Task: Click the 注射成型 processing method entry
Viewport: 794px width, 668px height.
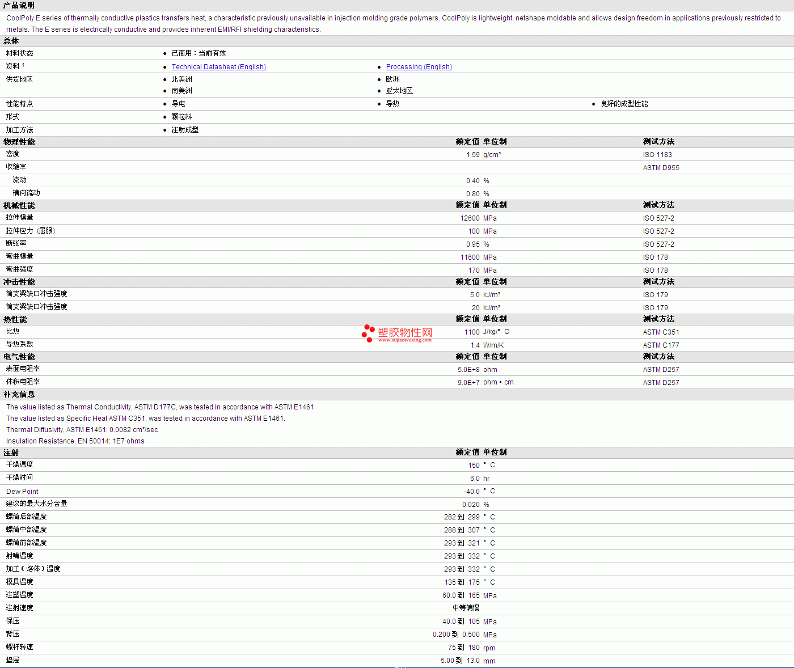Action: pyautogui.click(x=185, y=130)
